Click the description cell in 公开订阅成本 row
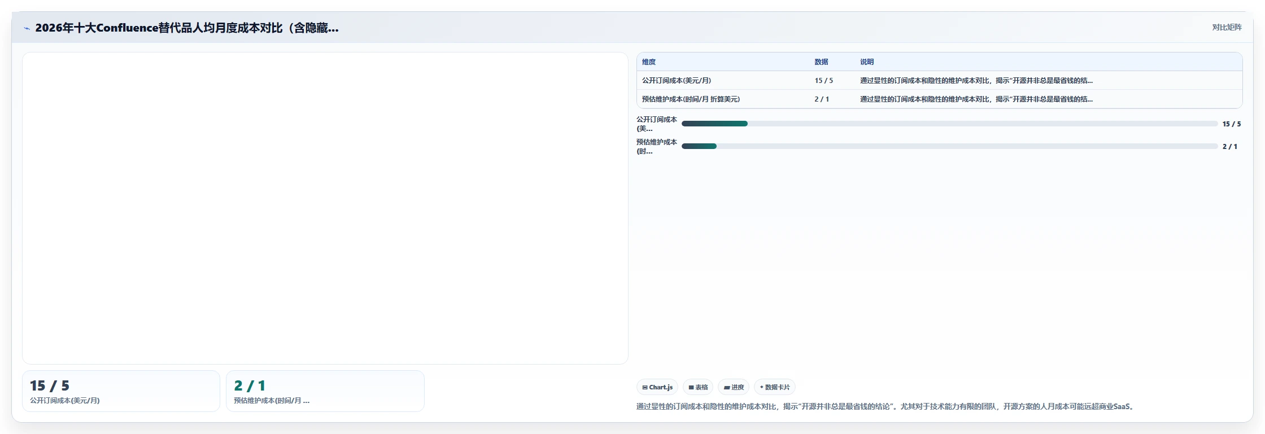The image size is (1265, 434). coord(976,81)
